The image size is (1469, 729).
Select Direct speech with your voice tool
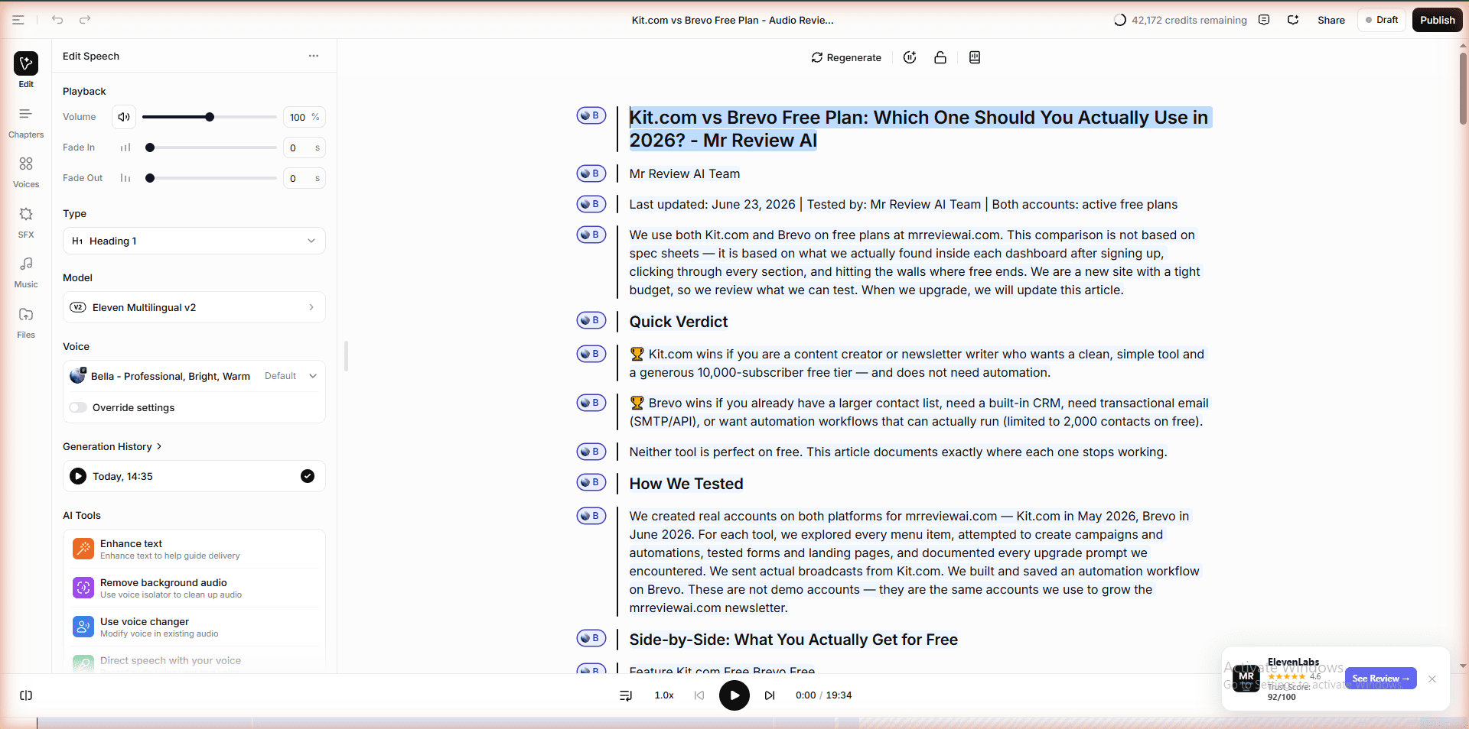(x=194, y=662)
